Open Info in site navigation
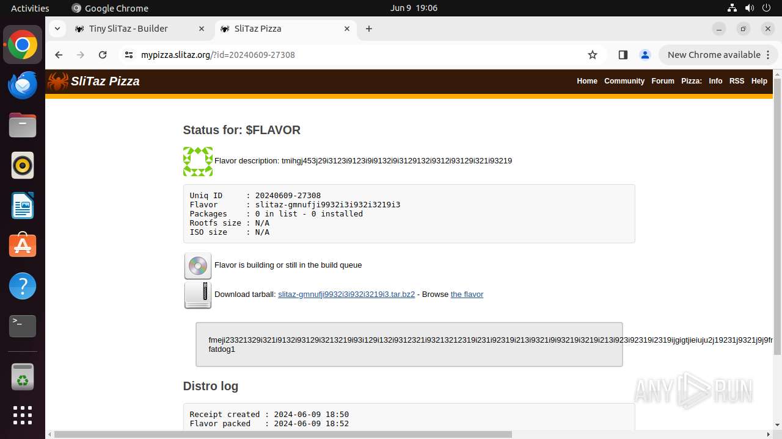 click(715, 81)
